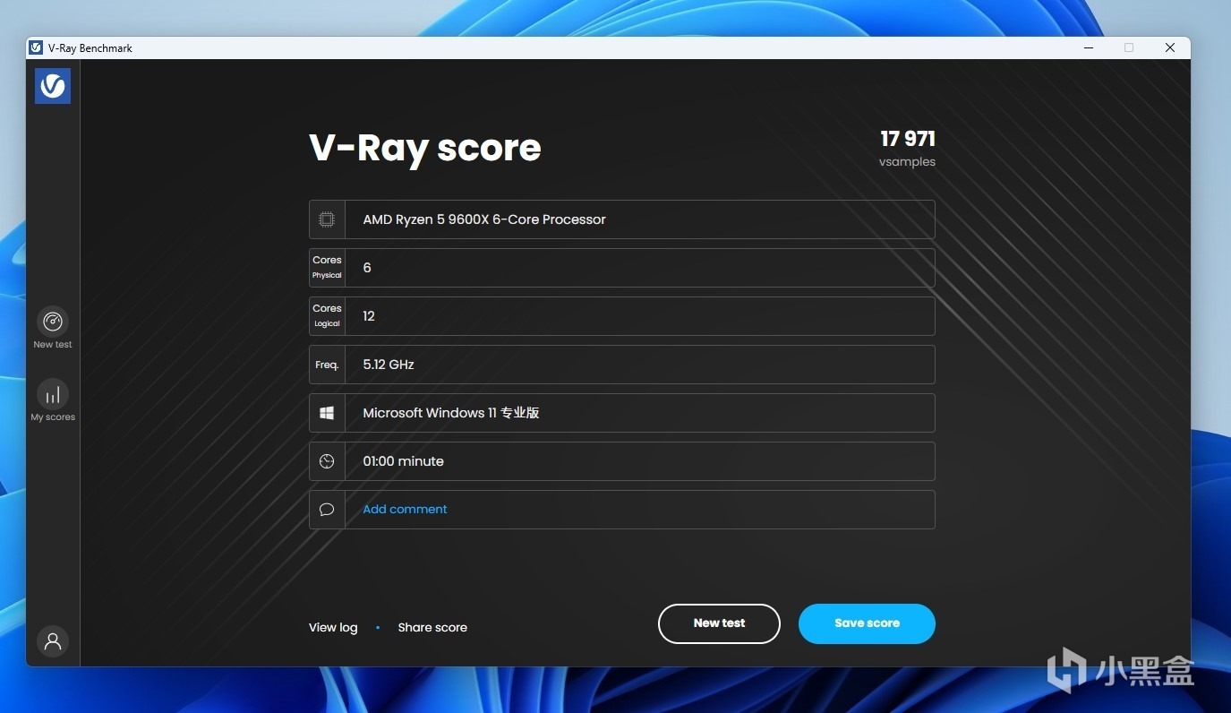1231x713 pixels.
Task: Click the vsamples unit label
Action: pos(907,162)
